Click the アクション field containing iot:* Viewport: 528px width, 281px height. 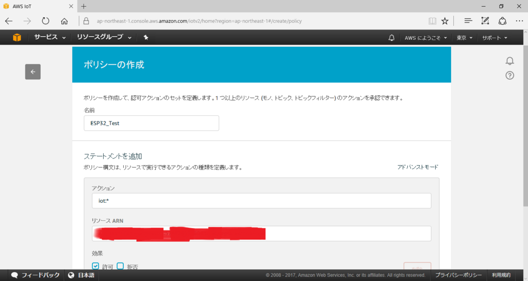[x=261, y=201]
